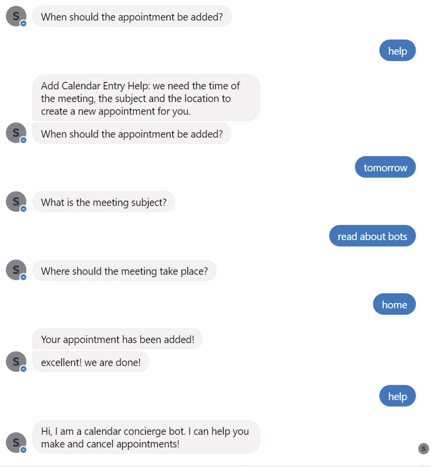
Task: Select the "home" reply bubble
Action: (x=394, y=305)
